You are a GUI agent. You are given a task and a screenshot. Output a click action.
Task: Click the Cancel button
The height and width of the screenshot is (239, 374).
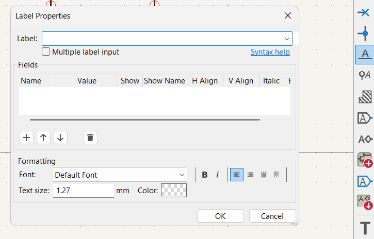click(x=272, y=216)
